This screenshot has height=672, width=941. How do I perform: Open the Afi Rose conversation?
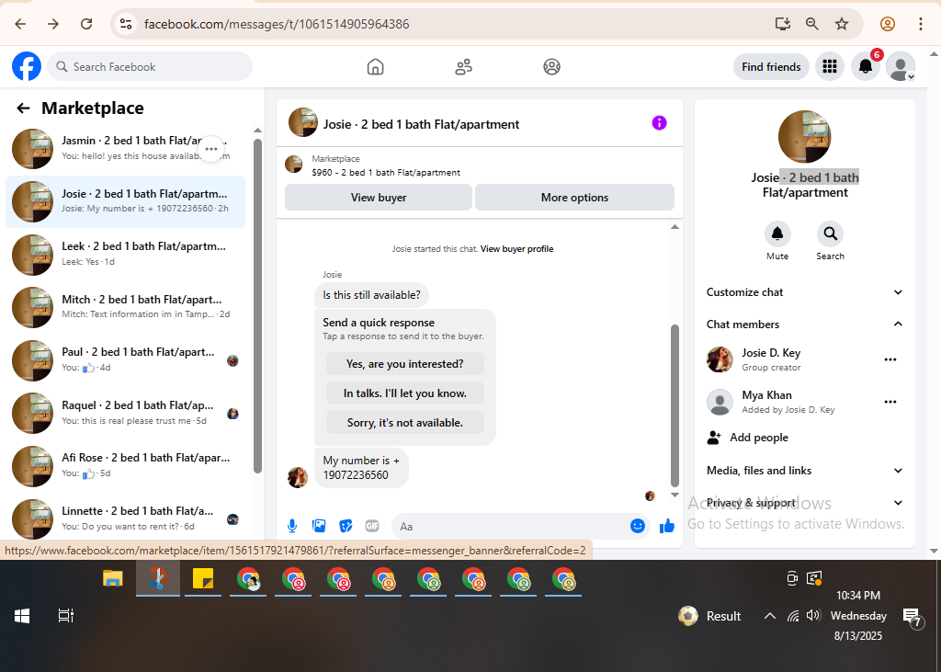tap(125, 466)
